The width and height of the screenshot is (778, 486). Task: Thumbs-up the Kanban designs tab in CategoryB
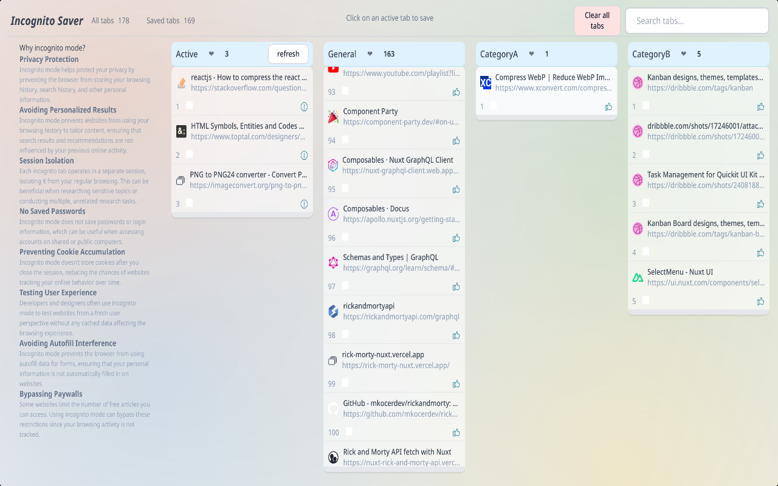(x=760, y=107)
